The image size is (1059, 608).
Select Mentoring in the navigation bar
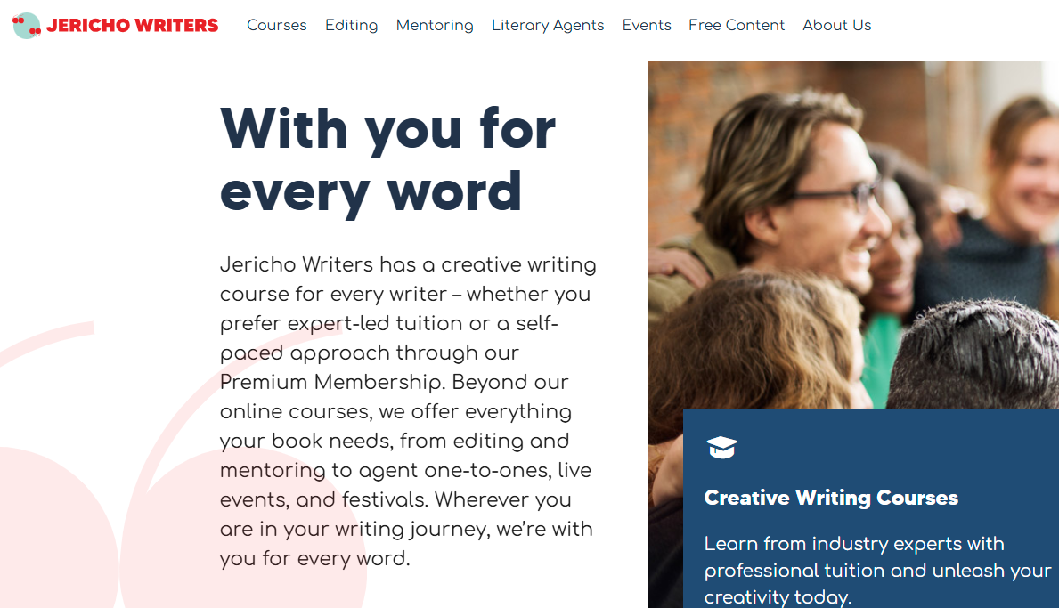[435, 25]
